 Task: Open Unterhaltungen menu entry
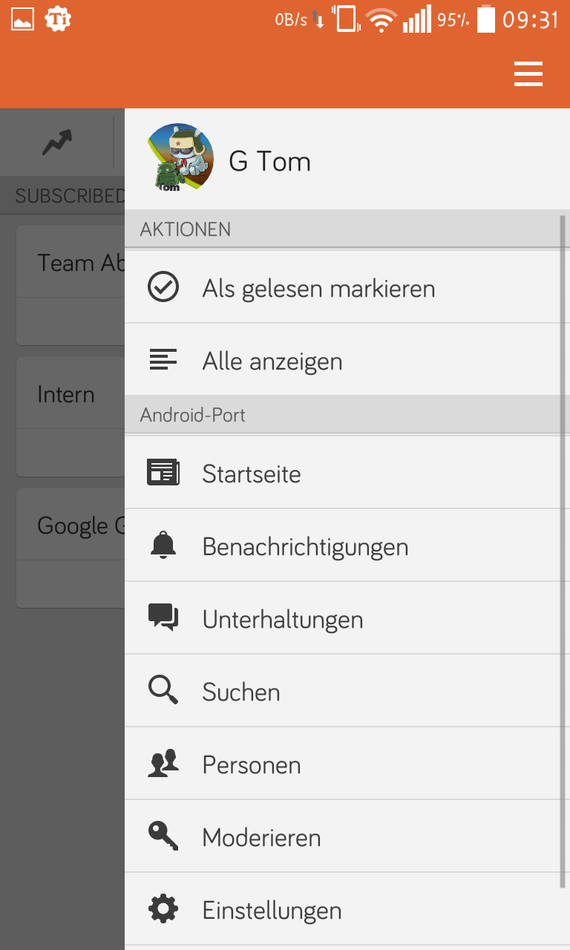point(283,620)
